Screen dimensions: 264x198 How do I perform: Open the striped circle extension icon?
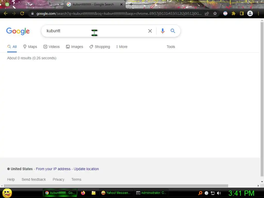coord(225,13)
